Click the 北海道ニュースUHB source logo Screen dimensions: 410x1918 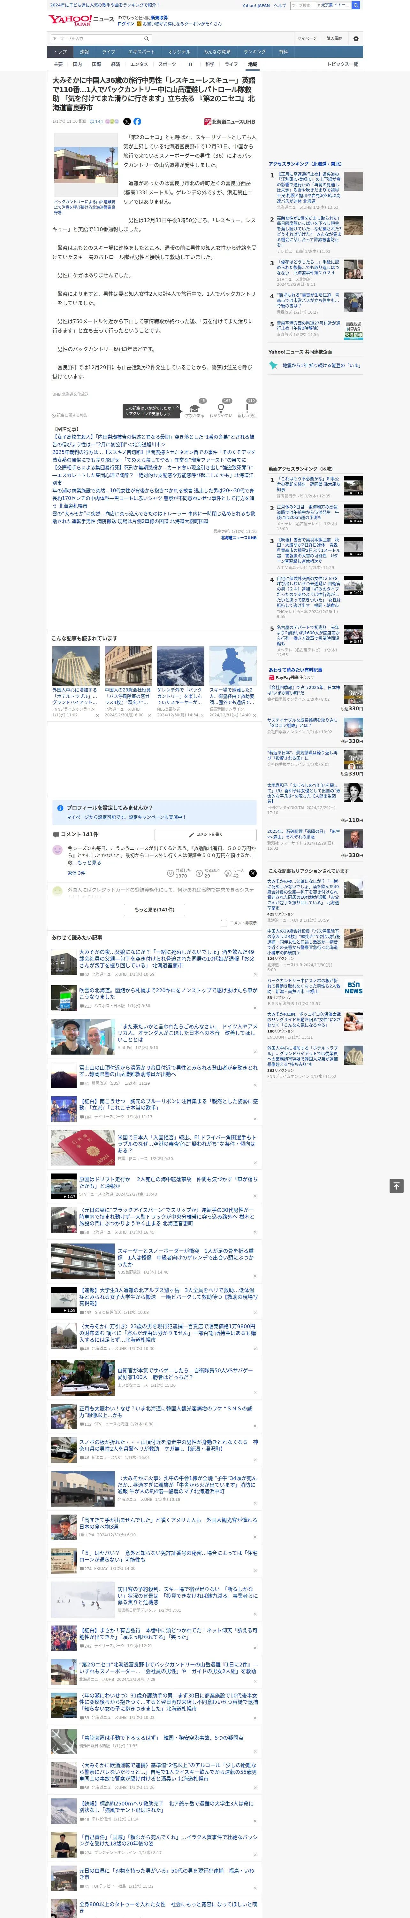[230, 121]
